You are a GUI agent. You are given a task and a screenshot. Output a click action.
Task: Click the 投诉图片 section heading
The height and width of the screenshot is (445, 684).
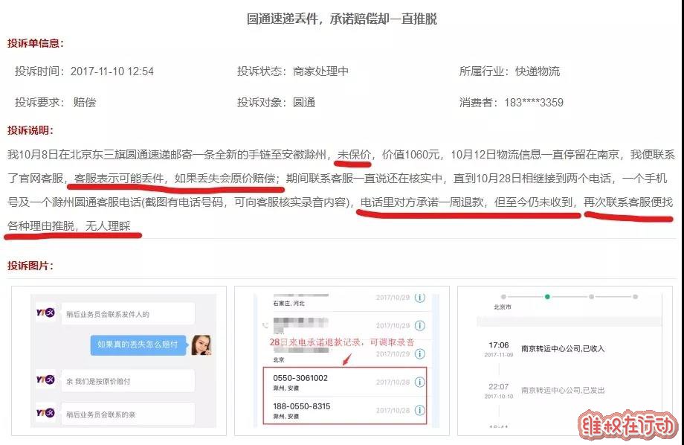[30, 266]
